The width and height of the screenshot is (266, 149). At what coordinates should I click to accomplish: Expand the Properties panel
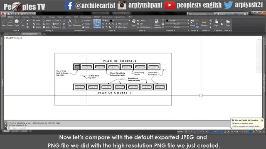click(x=170, y=30)
